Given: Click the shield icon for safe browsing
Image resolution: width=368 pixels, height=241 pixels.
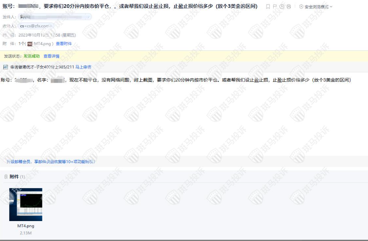Looking at the screenshot, I should click(x=301, y=6).
